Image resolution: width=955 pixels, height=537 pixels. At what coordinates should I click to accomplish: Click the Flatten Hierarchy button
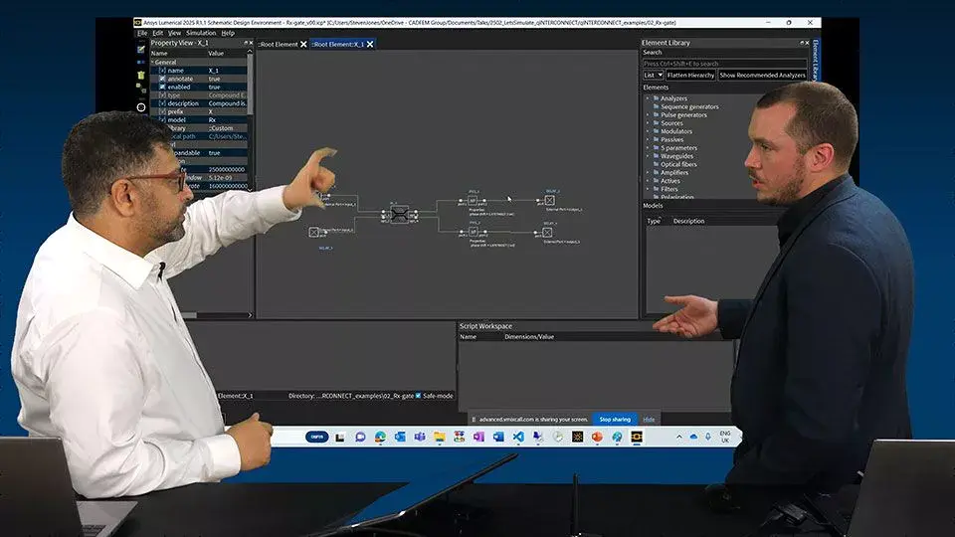(690, 75)
